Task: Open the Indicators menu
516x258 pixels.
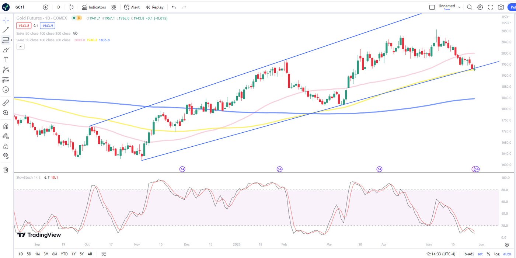Action: (x=94, y=7)
